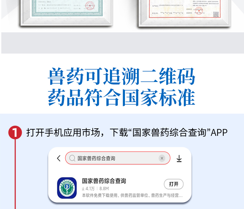
Task: Click the red seal on the right certificate
Action: (x=199, y=11)
